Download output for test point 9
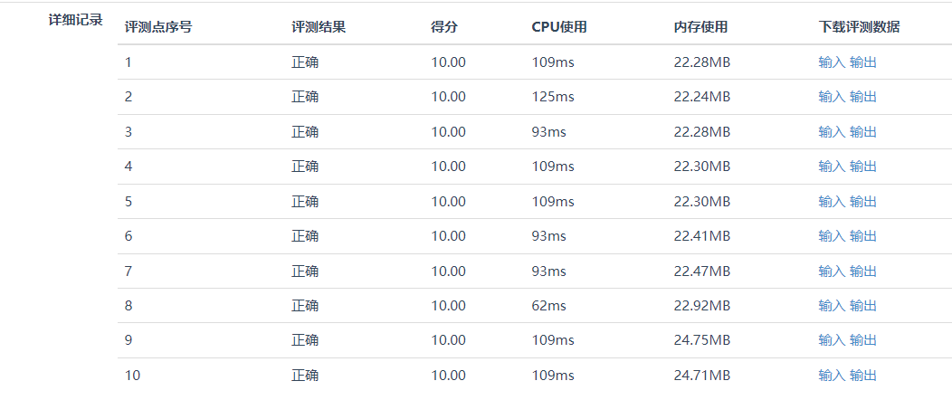 (863, 340)
